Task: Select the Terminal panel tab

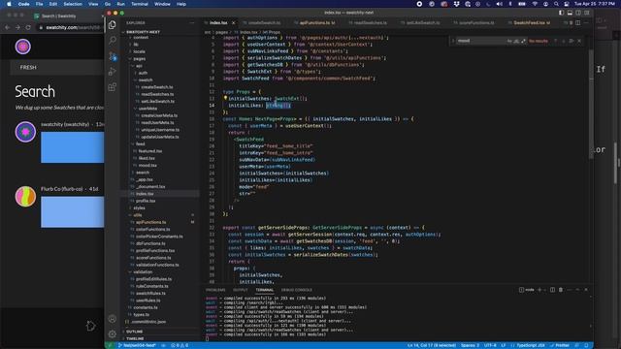Action: [x=264, y=290]
